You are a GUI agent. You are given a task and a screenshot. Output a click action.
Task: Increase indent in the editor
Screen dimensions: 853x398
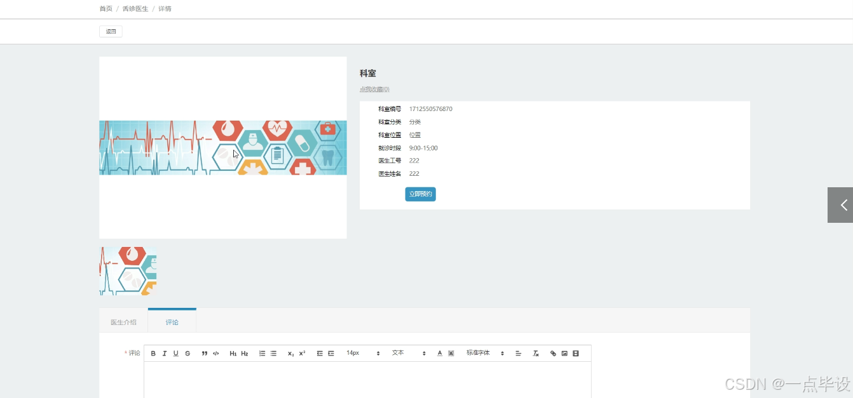pyautogui.click(x=331, y=354)
